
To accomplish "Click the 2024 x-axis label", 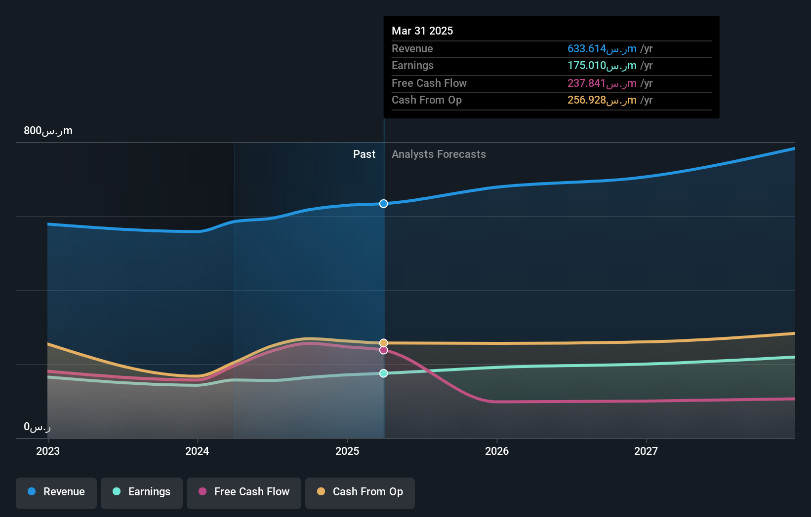I will 197,451.
